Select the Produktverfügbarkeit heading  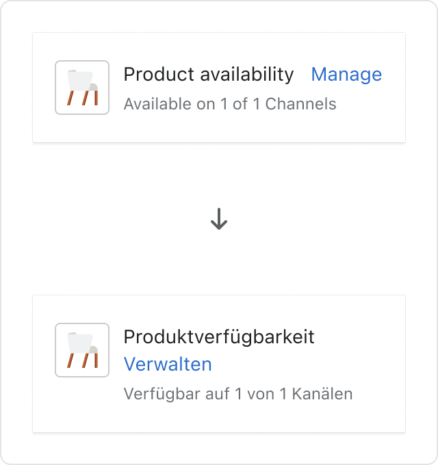[219, 338]
